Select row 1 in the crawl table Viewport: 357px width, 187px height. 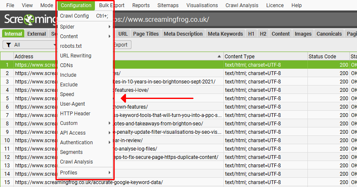click(178, 65)
